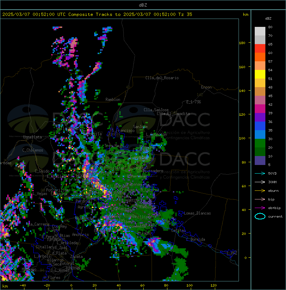This screenshot has width=286, height=290.
Task: Click the '65' value on color scale
Action: tap(270, 44)
